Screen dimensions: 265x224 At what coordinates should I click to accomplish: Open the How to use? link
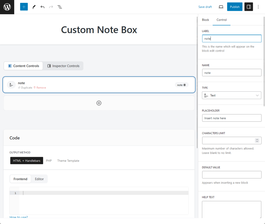(x=19, y=217)
